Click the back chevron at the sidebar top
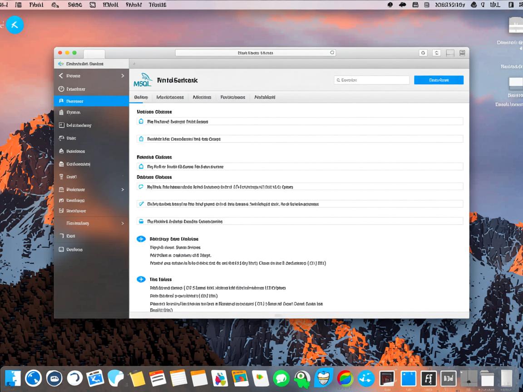Screen dimensions: 523x392 61,76
